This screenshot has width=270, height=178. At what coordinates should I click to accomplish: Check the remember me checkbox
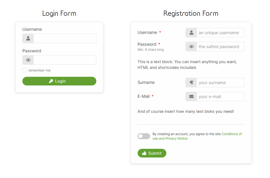coord(24,70)
